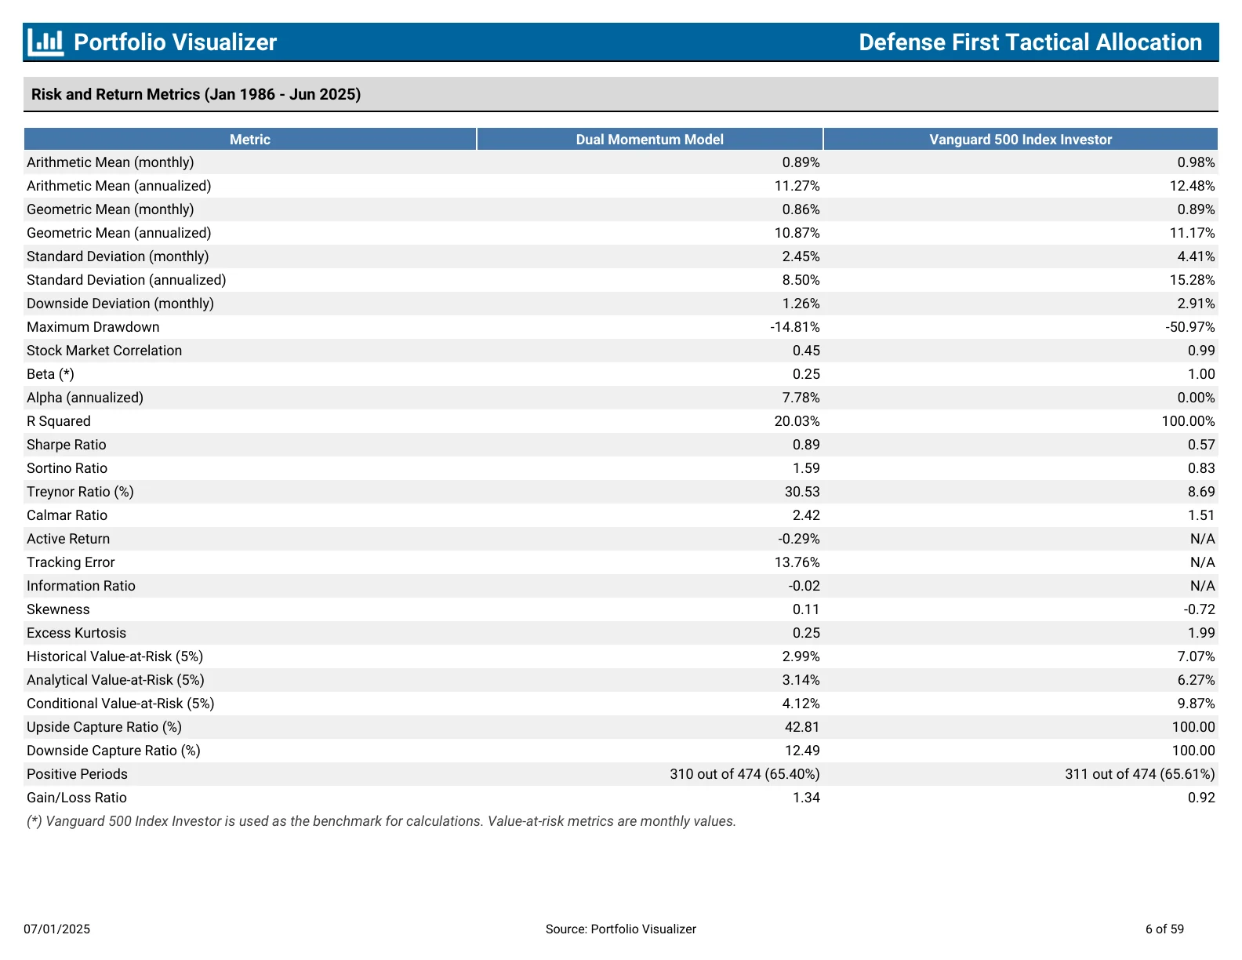Click the Metric column header

coord(250,140)
